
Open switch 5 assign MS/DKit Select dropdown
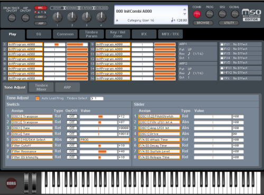pos(32,140)
